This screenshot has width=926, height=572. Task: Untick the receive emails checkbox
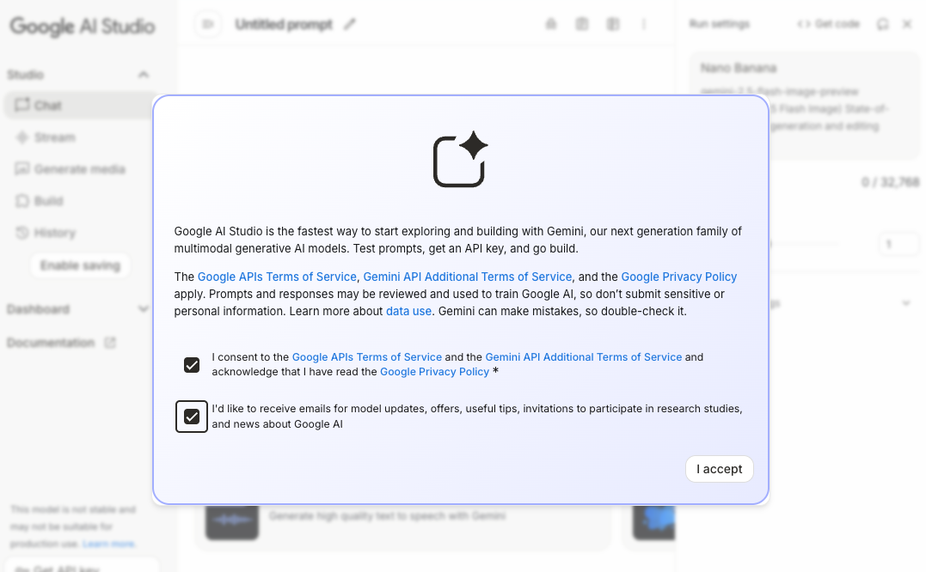click(x=192, y=417)
